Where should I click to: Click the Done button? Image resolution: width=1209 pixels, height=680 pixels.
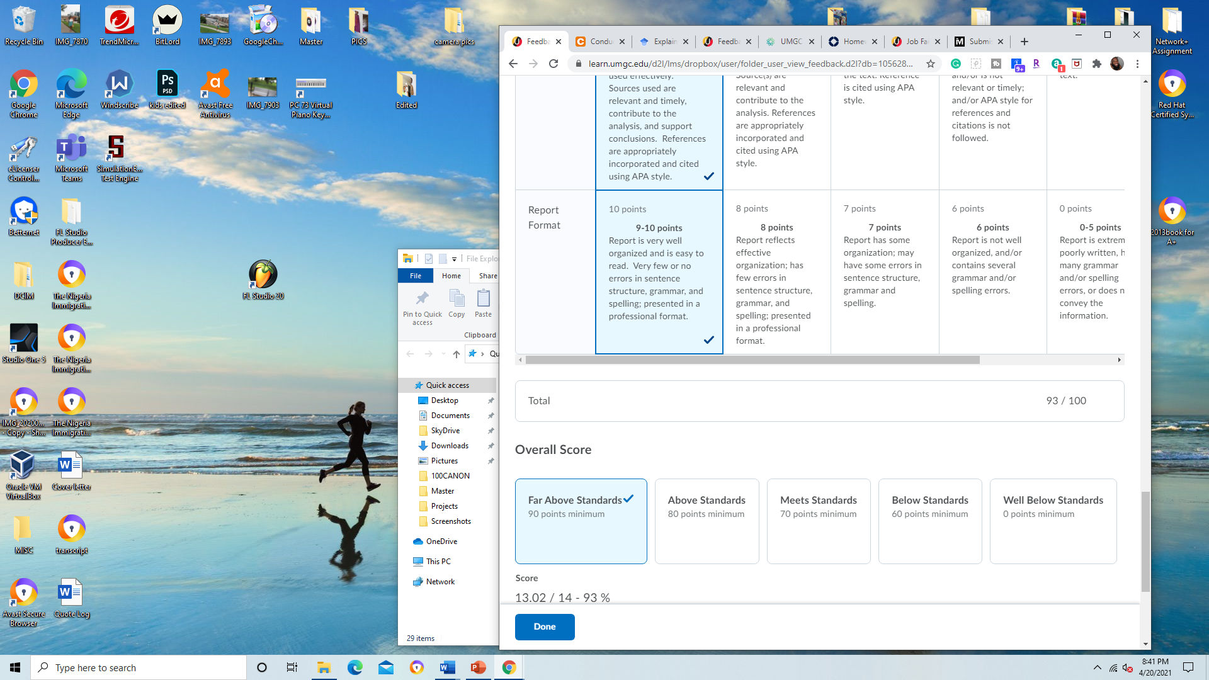point(545,627)
